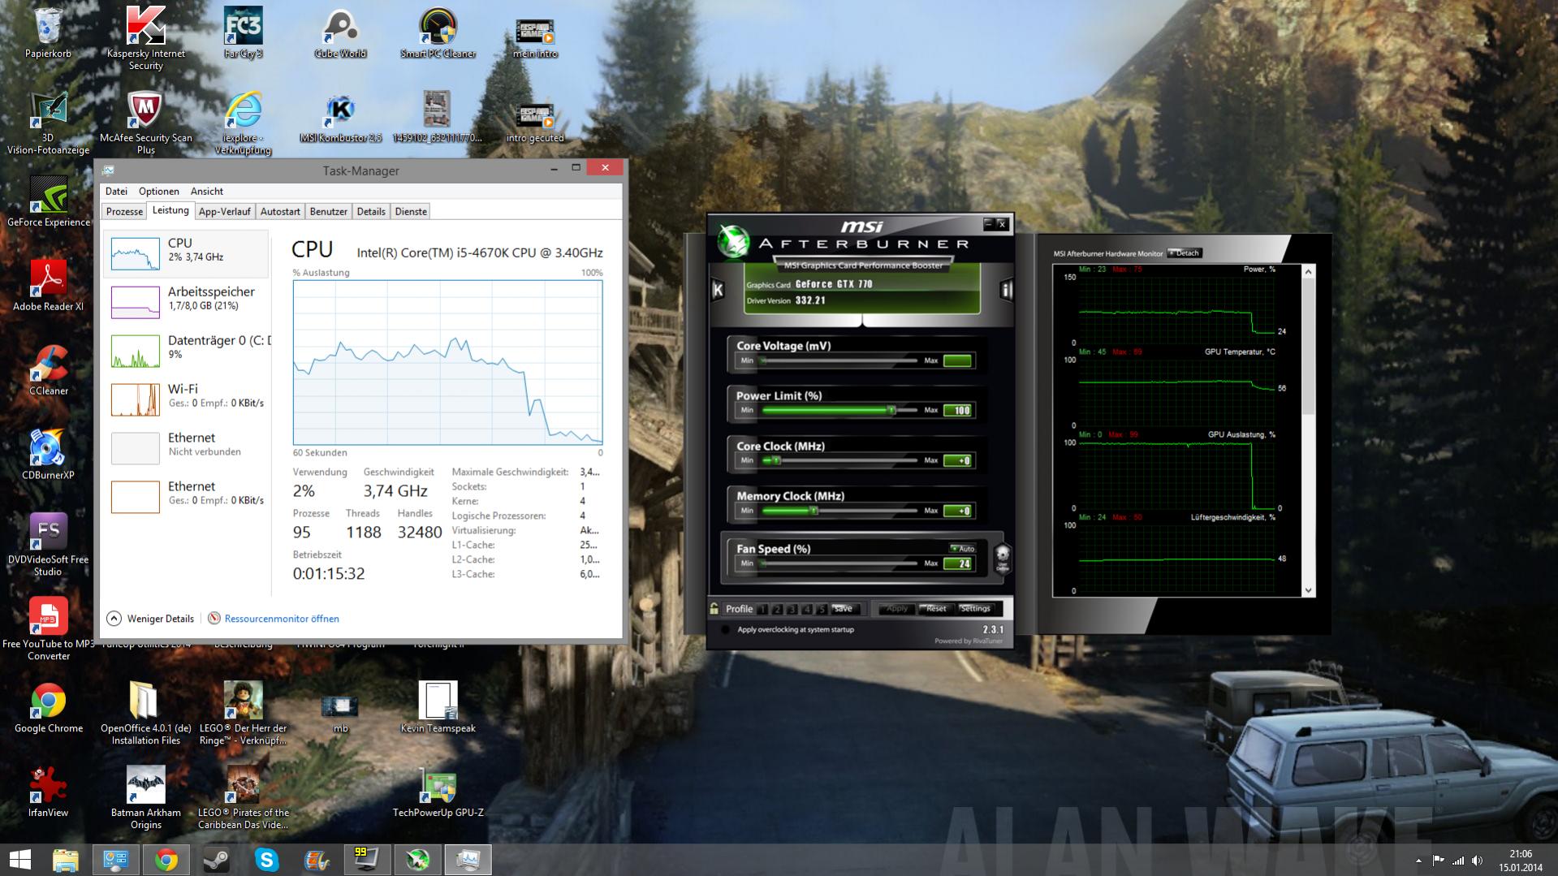Click the volume icon in system tray

(x=1477, y=861)
